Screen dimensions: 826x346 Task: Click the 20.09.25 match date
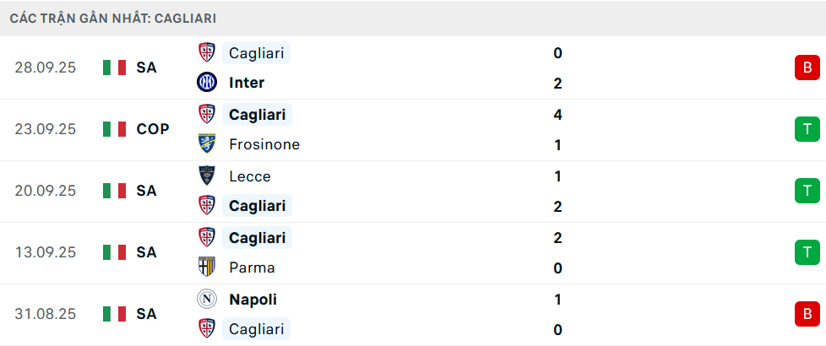coord(46,191)
